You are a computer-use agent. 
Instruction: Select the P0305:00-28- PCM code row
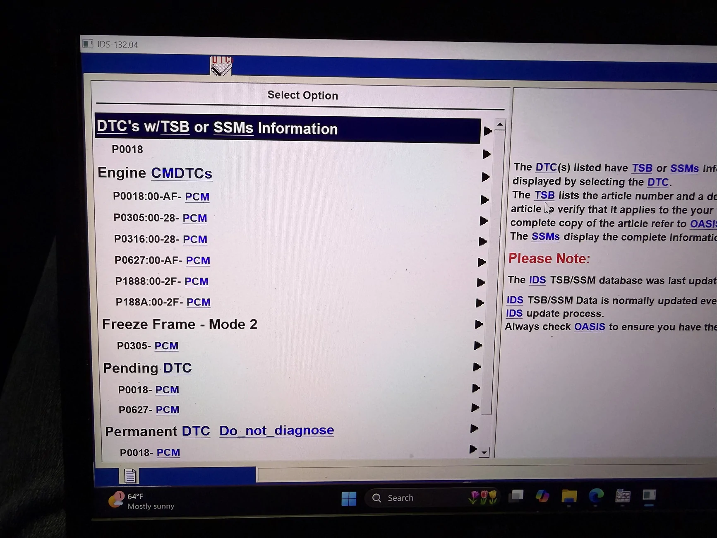[161, 218]
